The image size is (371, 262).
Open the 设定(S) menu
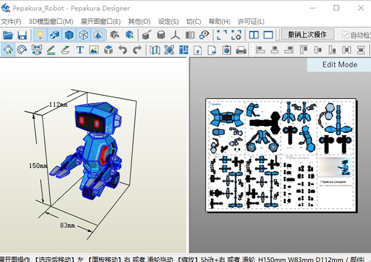click(168, 21)
